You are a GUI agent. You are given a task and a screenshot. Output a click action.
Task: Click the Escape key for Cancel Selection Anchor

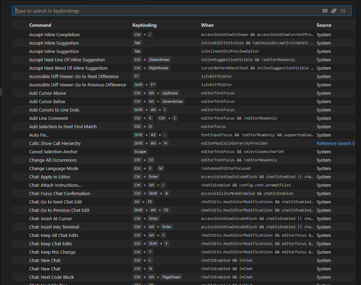click(140, 152)
